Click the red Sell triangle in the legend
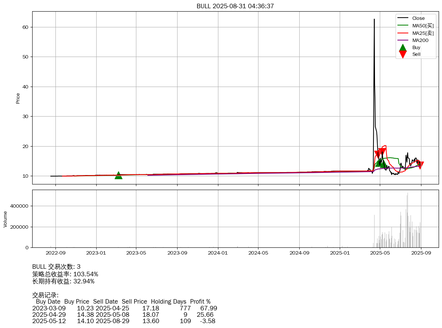 tap(403, 54)
